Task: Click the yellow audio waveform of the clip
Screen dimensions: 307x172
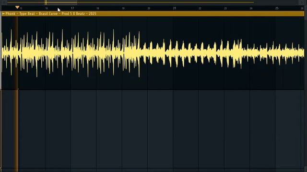Action: pyautogui.click(x=153, y=53)
